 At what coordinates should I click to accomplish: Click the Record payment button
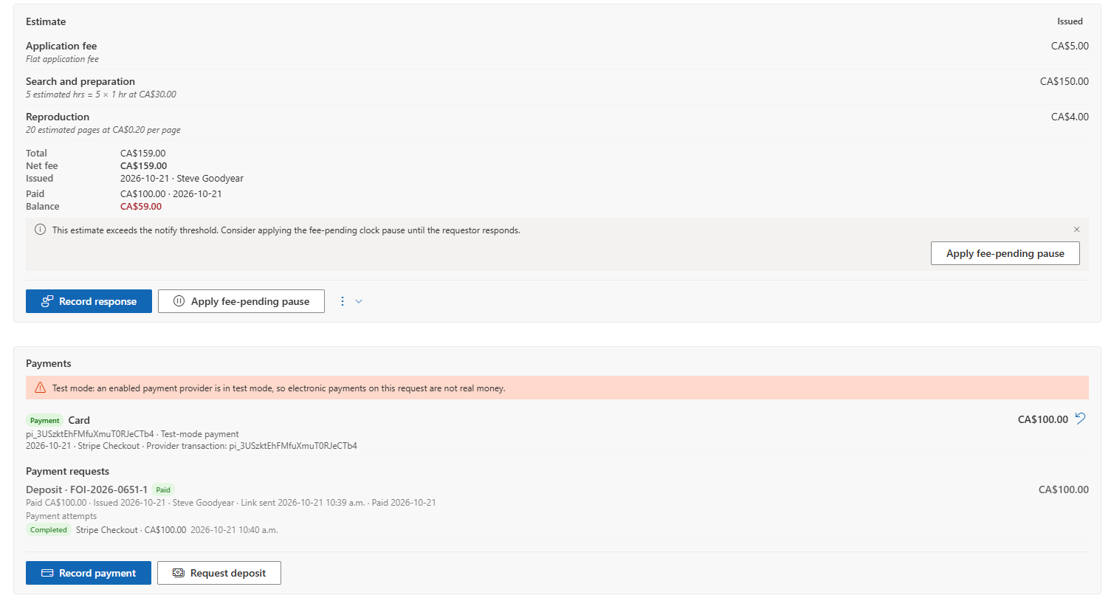[89, 573]
